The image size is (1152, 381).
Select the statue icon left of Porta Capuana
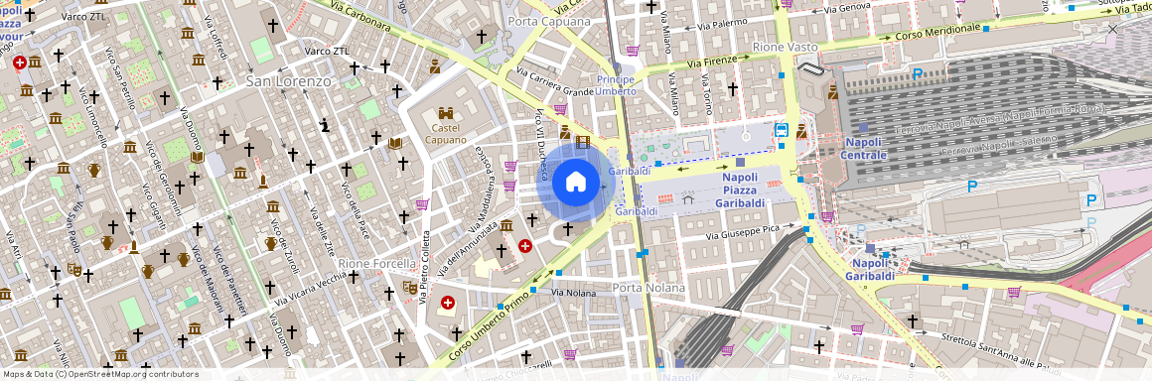tap(435, 66)
